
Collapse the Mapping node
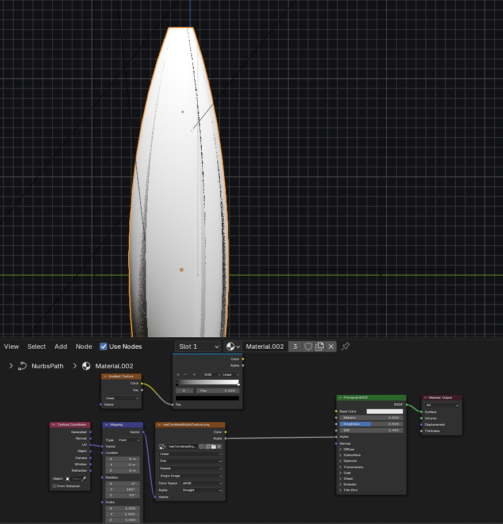(106, 425)
